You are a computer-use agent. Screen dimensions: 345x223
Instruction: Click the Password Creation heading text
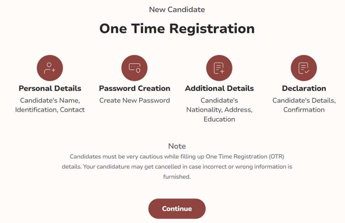pyautogui.click(x=134, y=88)
